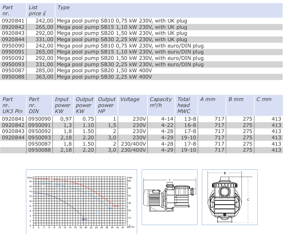The height and width of the screenshot is (234, 285).
Task: Click the 'Type' column header
Action: (169, 10)
